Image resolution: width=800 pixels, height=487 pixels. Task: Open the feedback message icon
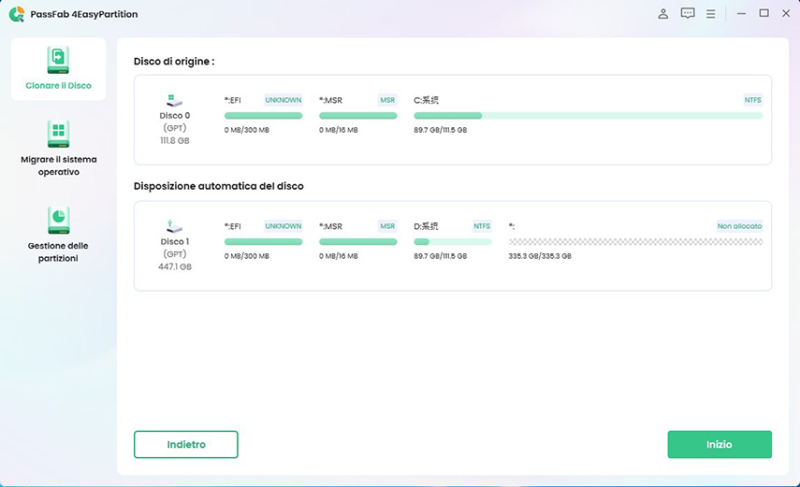click(x=688, y=14)
